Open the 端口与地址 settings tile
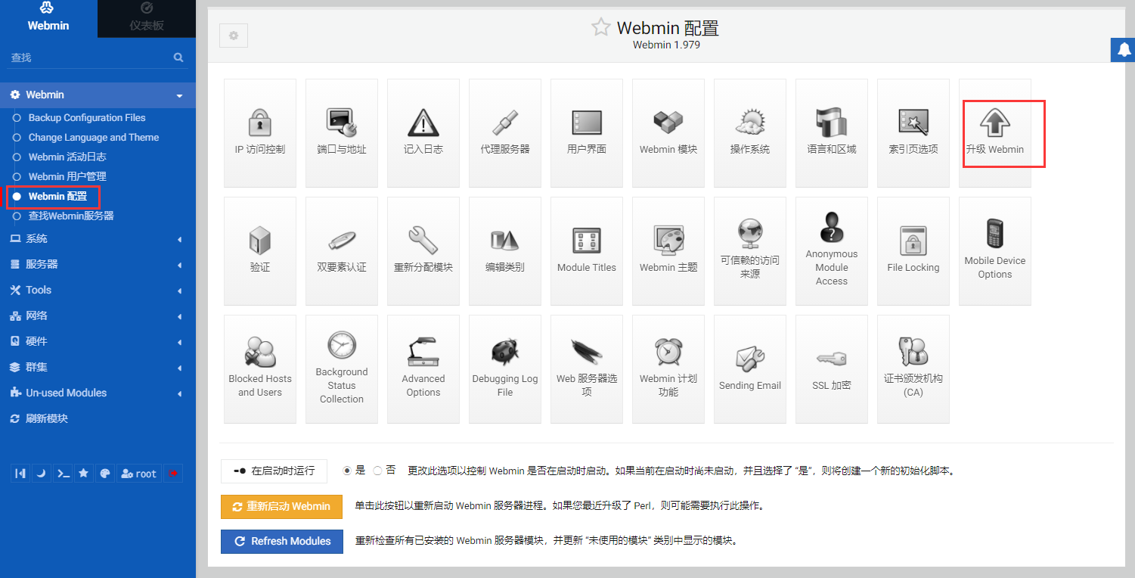Screen dimensions: 1135x578 [x=342, y=133]
